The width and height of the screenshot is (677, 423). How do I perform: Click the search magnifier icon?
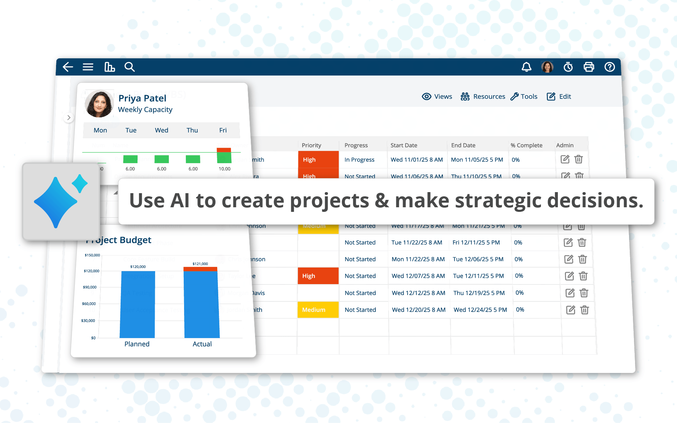pos(129,67)
